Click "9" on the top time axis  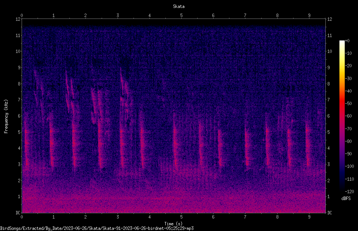[309, 16]
